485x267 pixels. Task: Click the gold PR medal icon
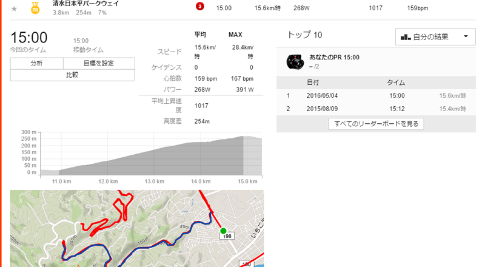coord(36,8)
